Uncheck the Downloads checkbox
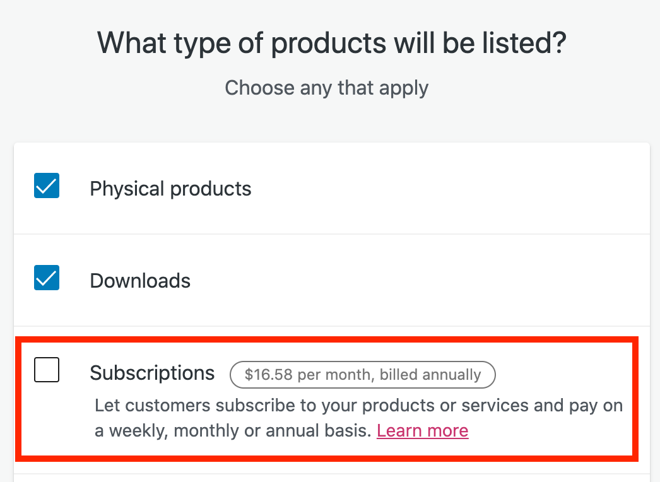Screen dimensions: 660x482 (47, 278)
